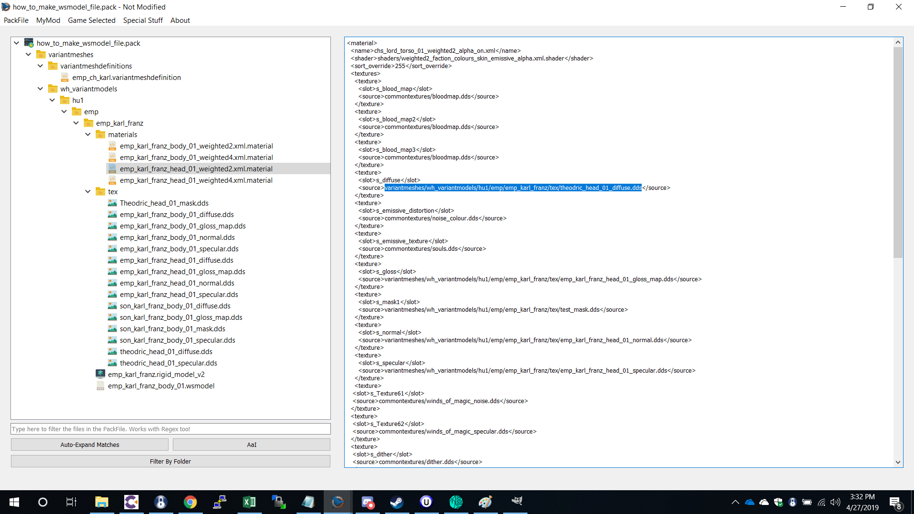Click the variantmeshdefinition file icon for emp_ch_karl

pos(65,77)
